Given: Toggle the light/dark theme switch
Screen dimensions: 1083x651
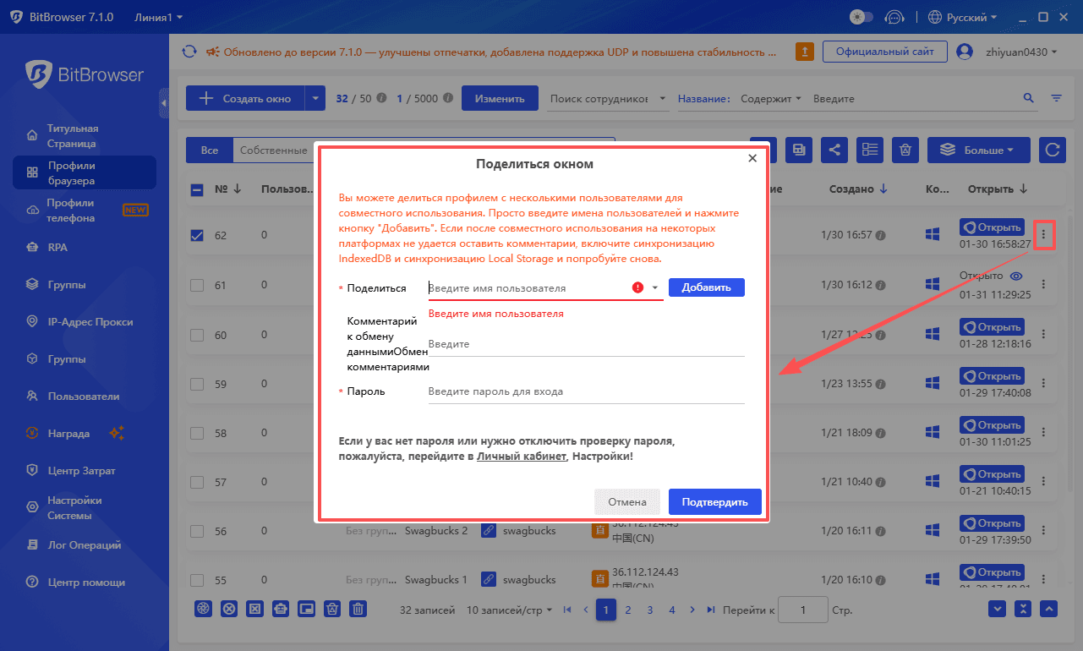Looking at the screenshot, I should (861, 17).
